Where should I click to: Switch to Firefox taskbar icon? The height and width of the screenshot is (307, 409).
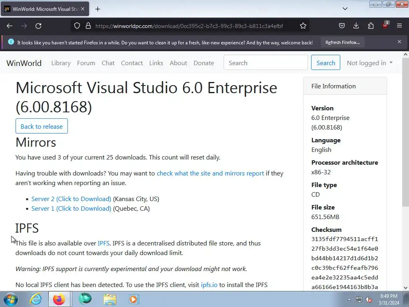point(59,299)
